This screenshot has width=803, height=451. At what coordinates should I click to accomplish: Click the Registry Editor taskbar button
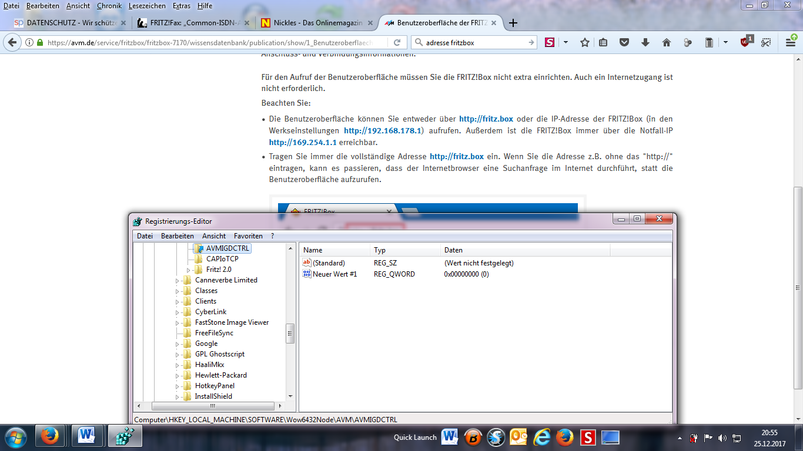click(x=125, y=437)
